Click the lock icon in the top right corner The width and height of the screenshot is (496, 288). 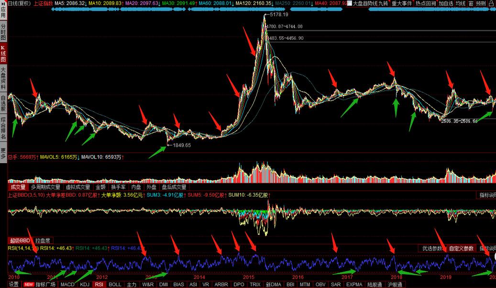pyautogui.click(x=492, y=3)
